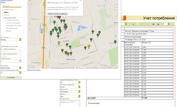Image resolution: width=177 pixels, height=107 pixels.
Task: Open Конфигурация menu item
Action: pyautogui.click(x=9, y=10)
